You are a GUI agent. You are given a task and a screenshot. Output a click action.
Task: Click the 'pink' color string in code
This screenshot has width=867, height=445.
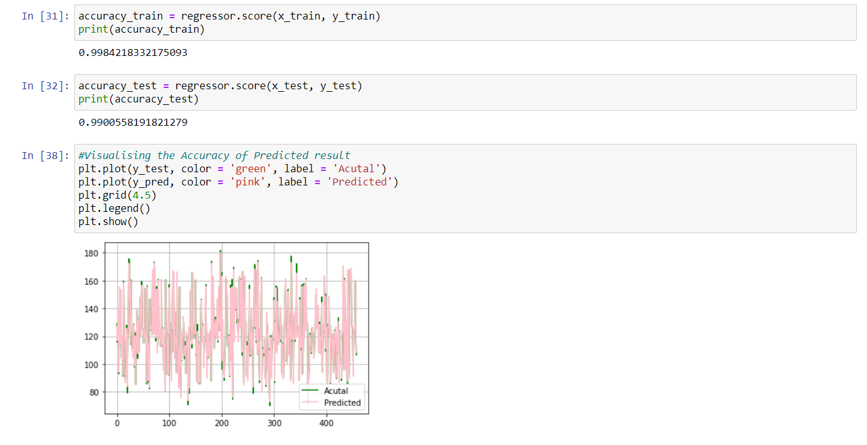[x=247, y=182]
